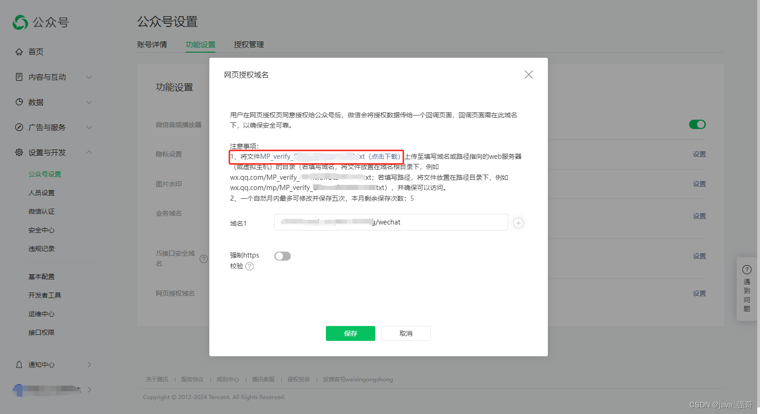Click the 遇到问题 side panel button
The image size is (760, 414).
point(747,289)
